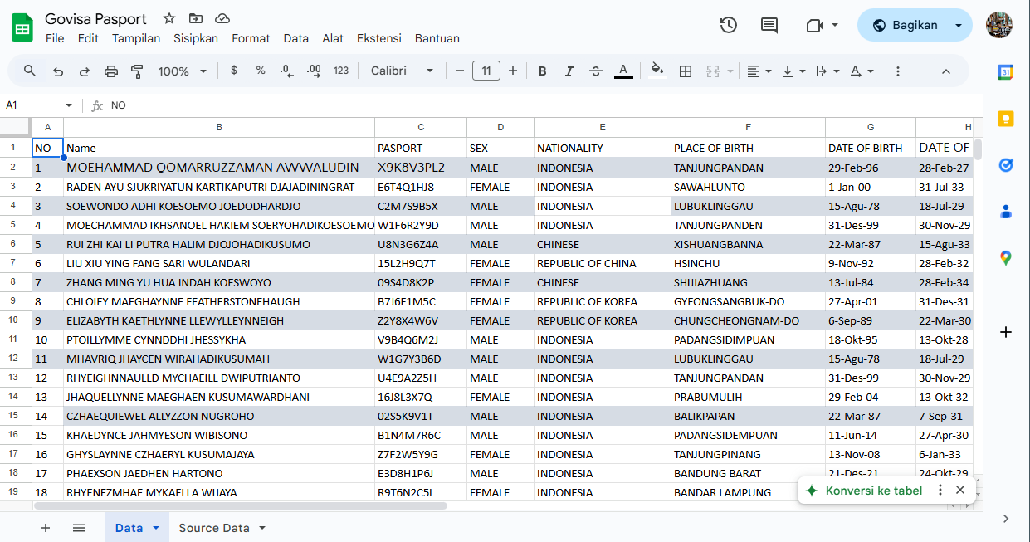The image size is (1030, 542).
Task: Open the Tampilan menu
Action: pyautogui.click(x=136, y=38)
